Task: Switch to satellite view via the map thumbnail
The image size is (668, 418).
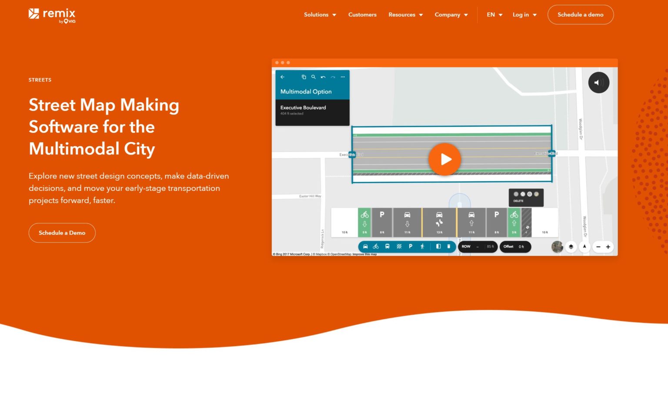Action: [x=557, y=246]
